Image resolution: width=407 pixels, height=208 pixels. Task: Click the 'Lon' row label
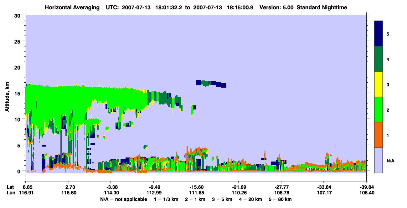[x=10, y=193]
